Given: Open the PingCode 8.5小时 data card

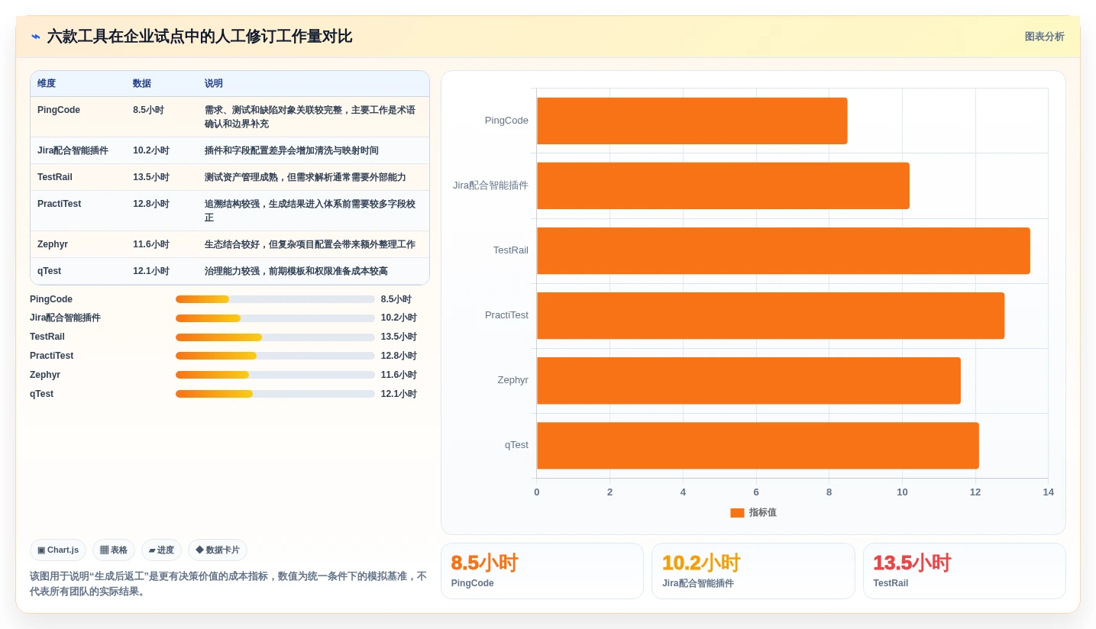Looking at the screenshot, I should 542,571.
